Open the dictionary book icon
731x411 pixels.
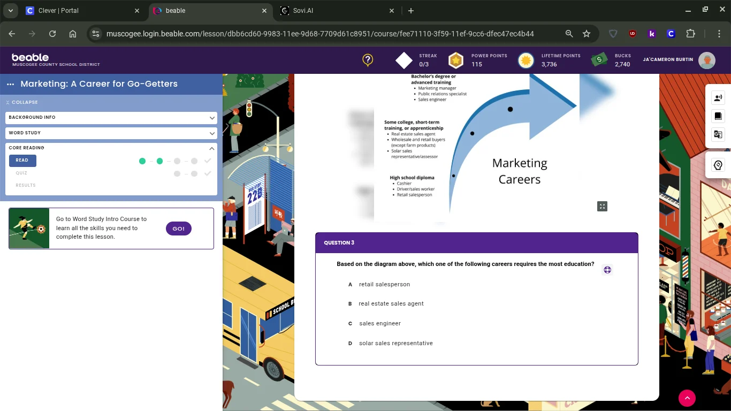tap(718, 116)
